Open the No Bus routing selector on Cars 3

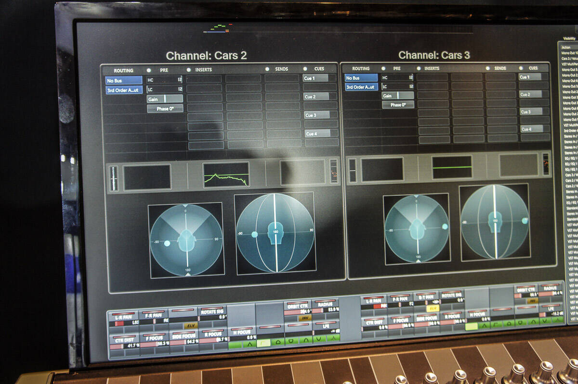361,78
